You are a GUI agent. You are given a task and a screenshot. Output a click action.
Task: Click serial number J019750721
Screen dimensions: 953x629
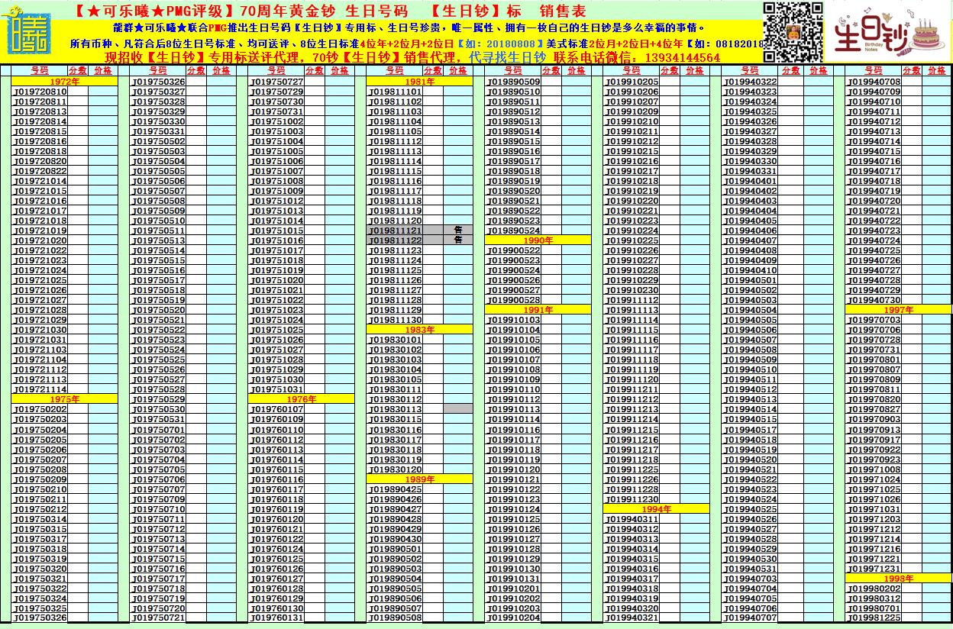[x=159, y=618]
